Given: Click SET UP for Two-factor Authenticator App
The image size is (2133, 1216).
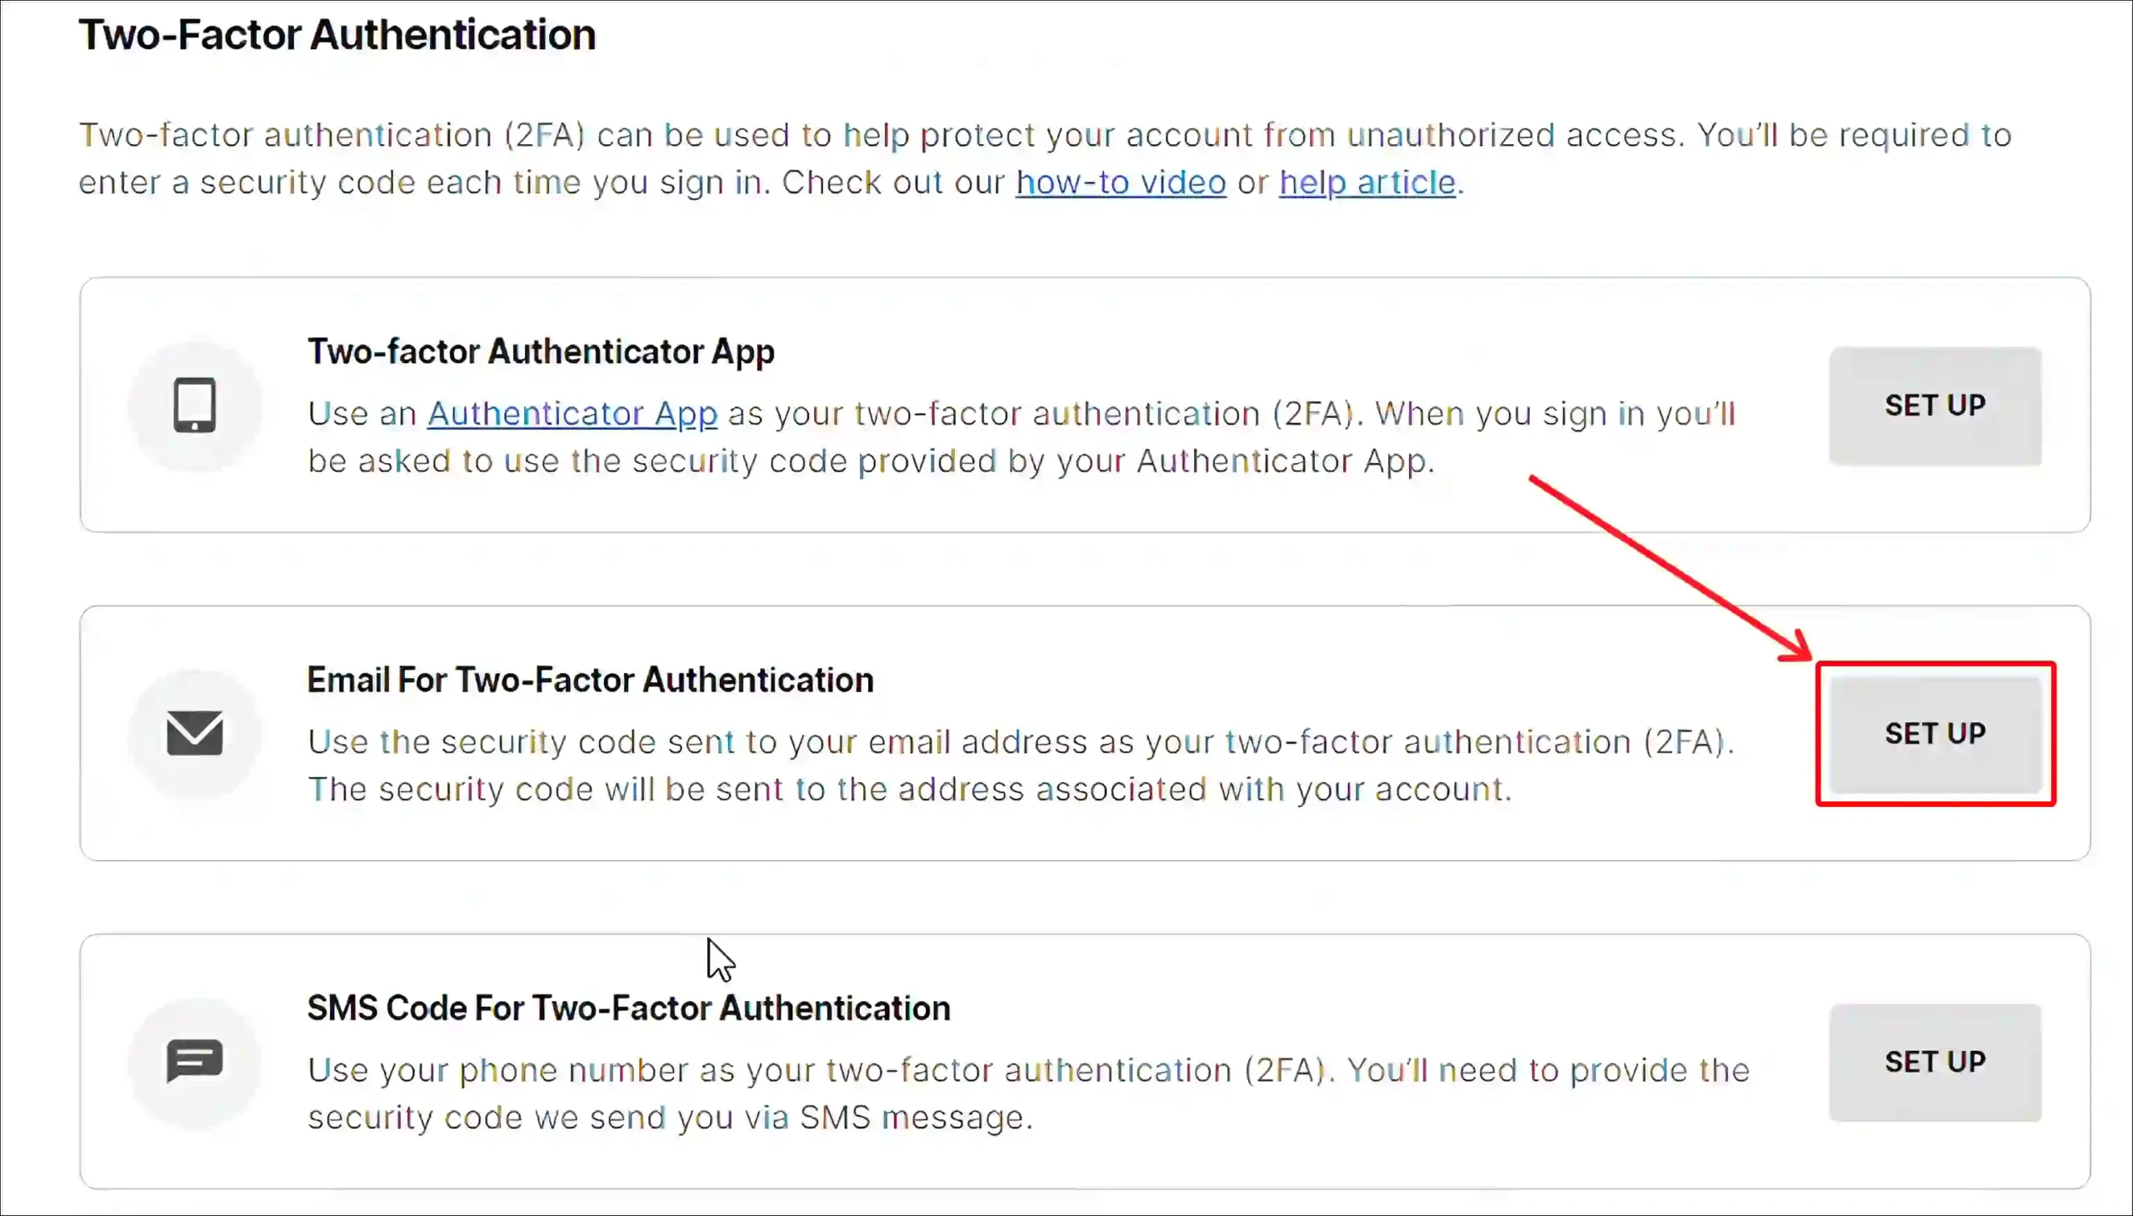Looking at the screenshot, I should [1936, 406].
